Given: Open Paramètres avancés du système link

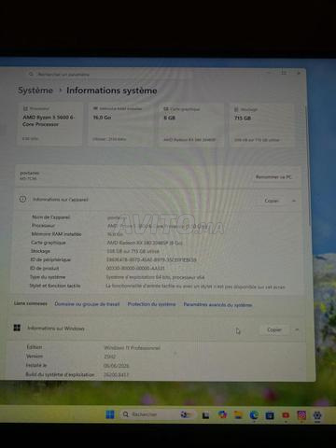Looking at the screenshot, I should click(217, 304).
